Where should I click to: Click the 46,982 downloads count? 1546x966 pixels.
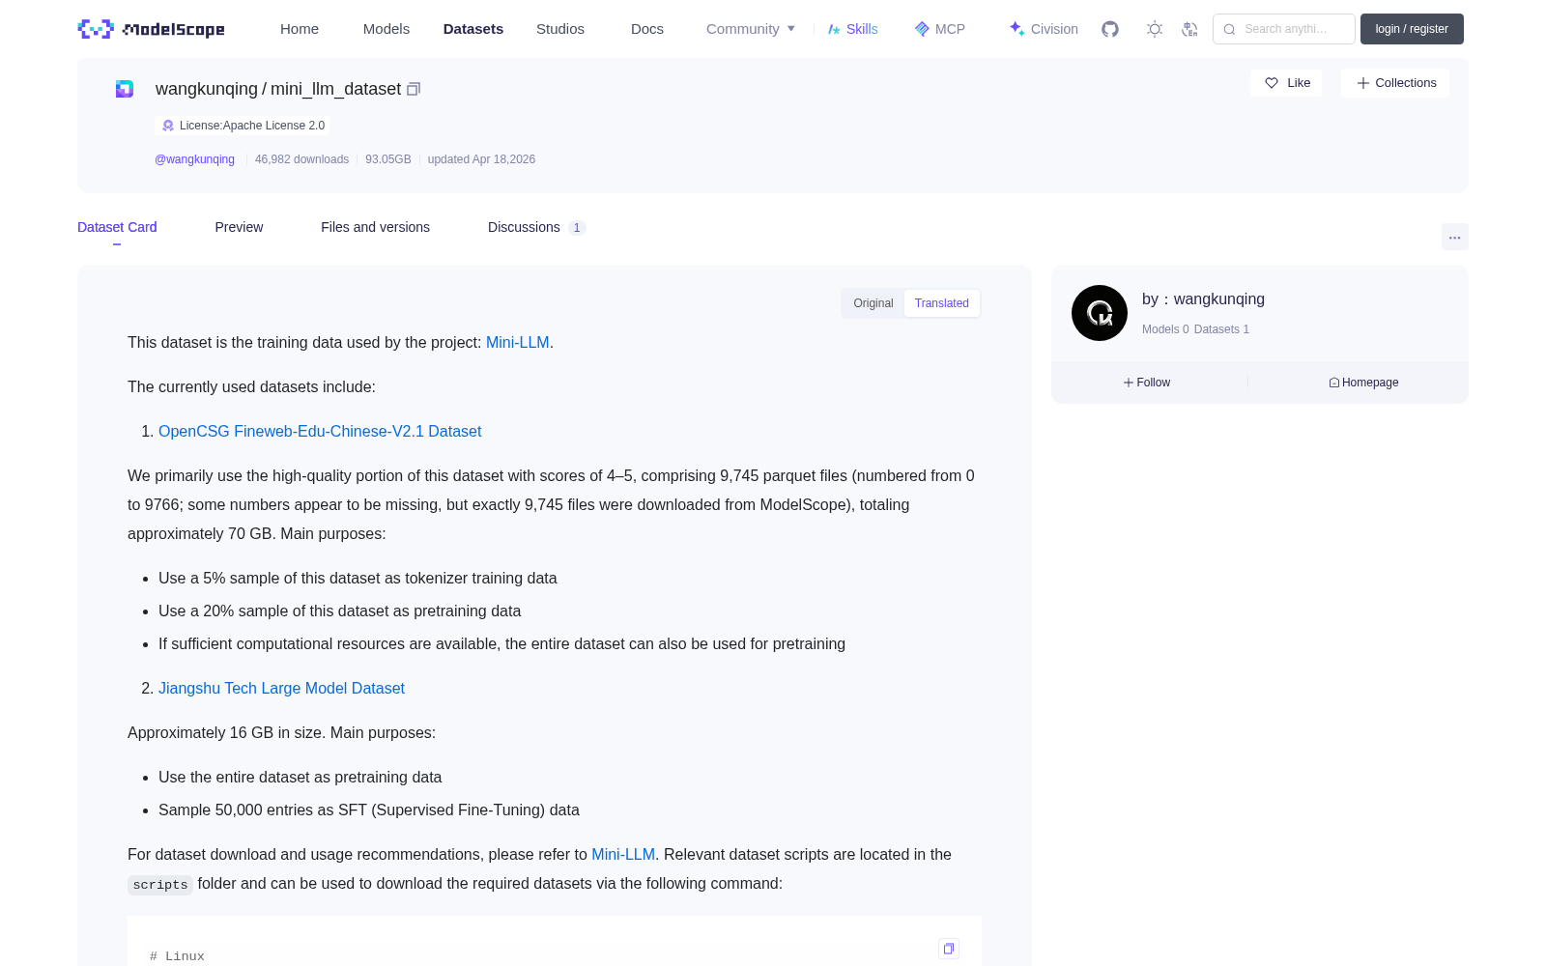coord(301,159)
